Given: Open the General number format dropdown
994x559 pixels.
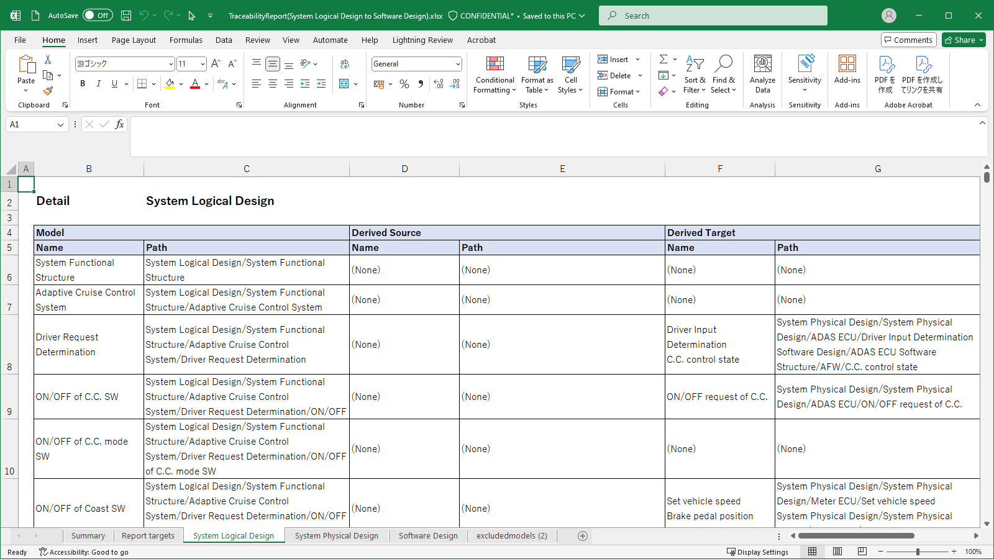Looking at the screenshot, I should [458, 64].
